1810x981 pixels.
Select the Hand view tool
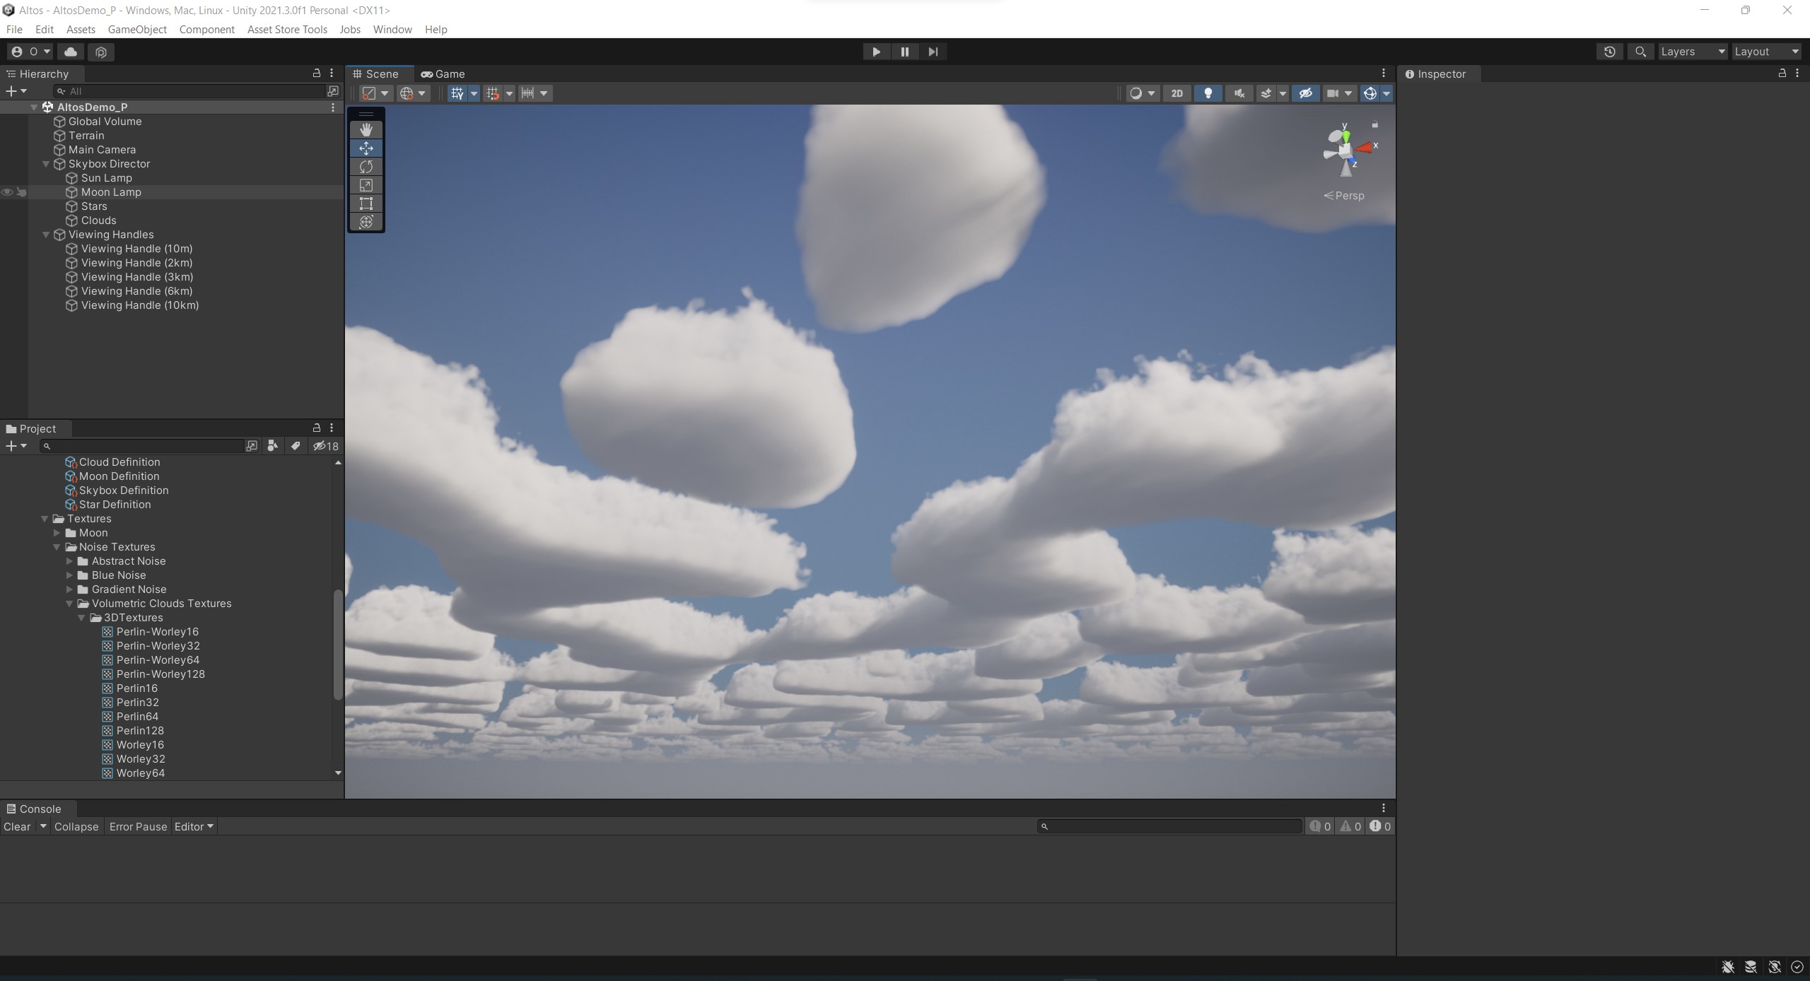(366, 129)
